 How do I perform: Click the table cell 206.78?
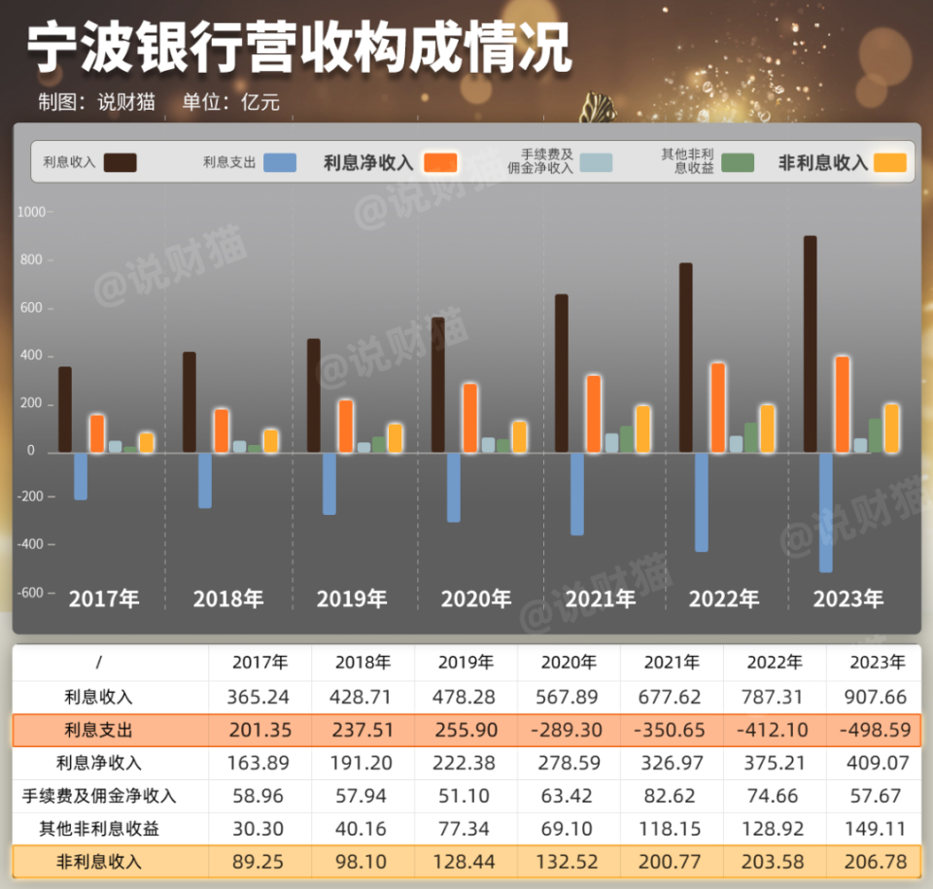click(x=876, y=862)
